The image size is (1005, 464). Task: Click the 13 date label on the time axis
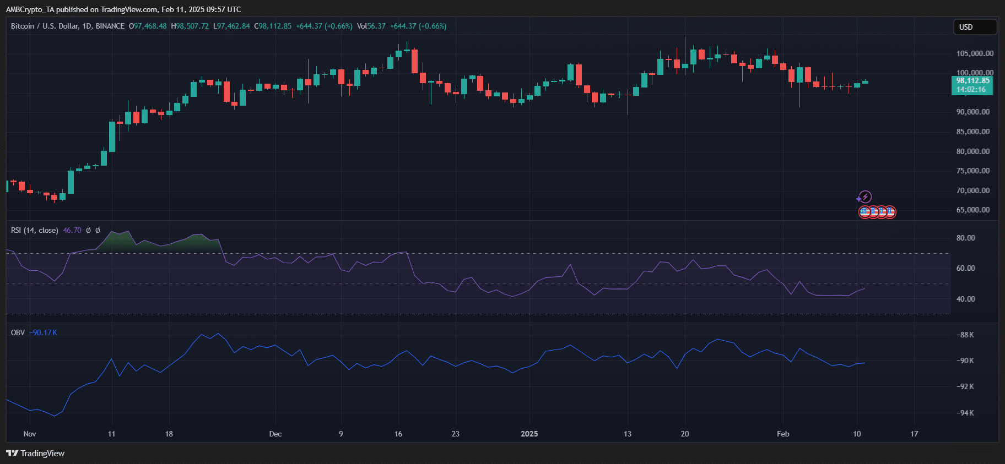(628, 434)
